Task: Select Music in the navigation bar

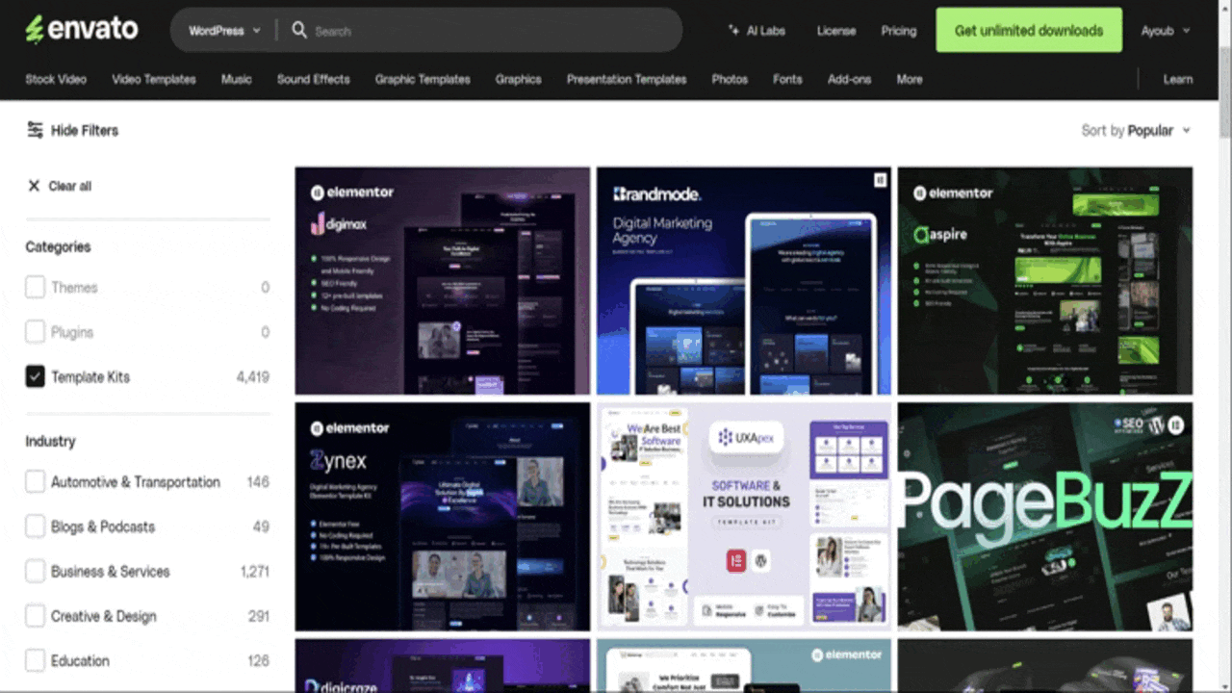Action: click(x=237, y=79)
